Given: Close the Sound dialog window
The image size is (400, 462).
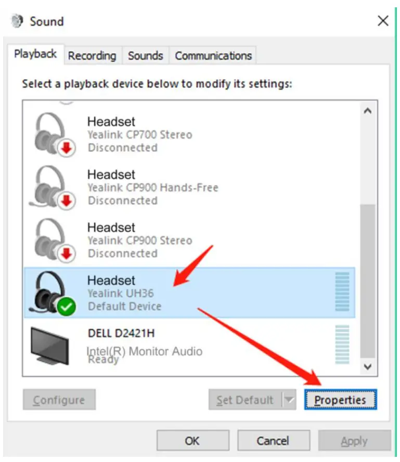Looking at the screenshot, I should coord(383,21).
